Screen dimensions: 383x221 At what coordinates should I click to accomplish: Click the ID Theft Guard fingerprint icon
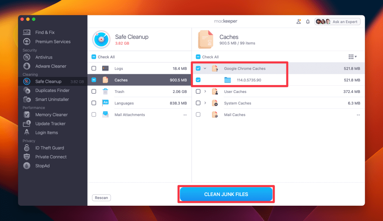(x=27, y=148)
